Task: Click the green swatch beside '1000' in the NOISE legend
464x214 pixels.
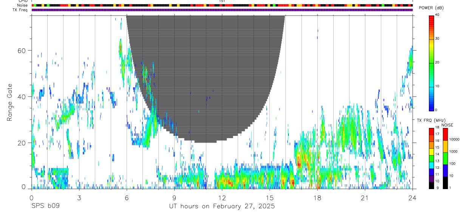Action: [445, 158]
